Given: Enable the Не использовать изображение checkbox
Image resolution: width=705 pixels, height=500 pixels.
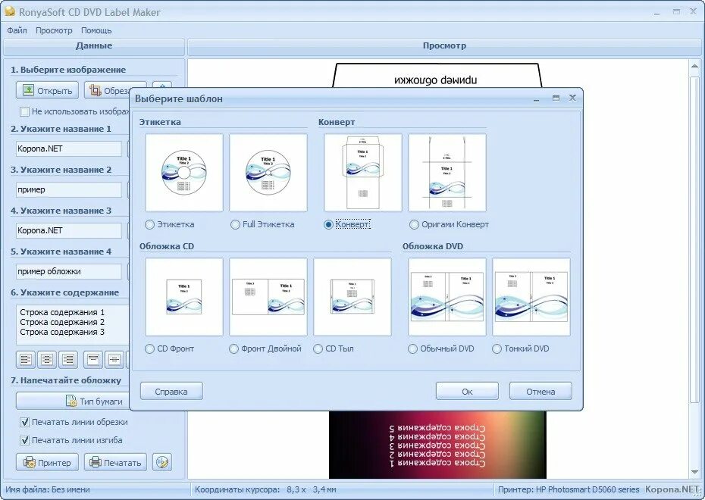Looking at the screenshot, I should [25, 111].
